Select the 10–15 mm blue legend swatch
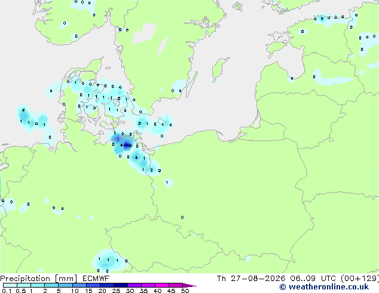Screen dimensions: 379x293 pyautogui.click(x=79, y=285)
